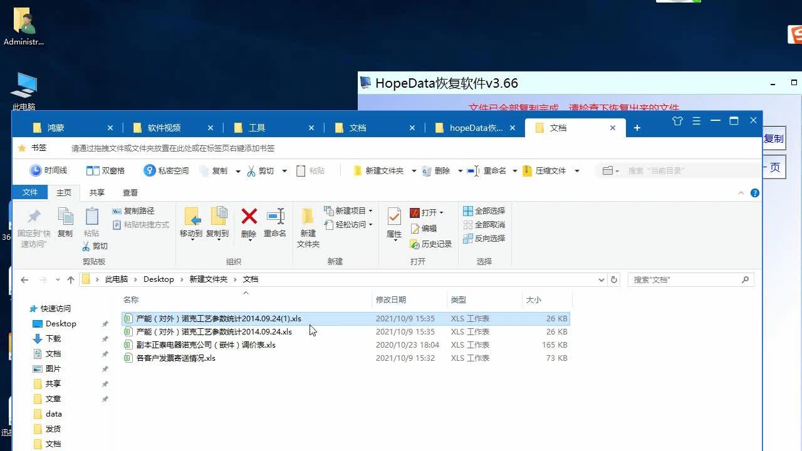Click 全部取消 select none

(484, 225)
